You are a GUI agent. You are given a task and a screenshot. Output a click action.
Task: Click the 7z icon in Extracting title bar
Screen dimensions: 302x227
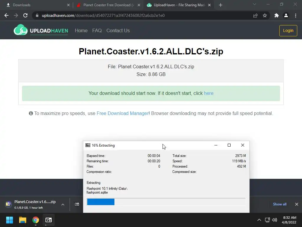click(88, 145)
